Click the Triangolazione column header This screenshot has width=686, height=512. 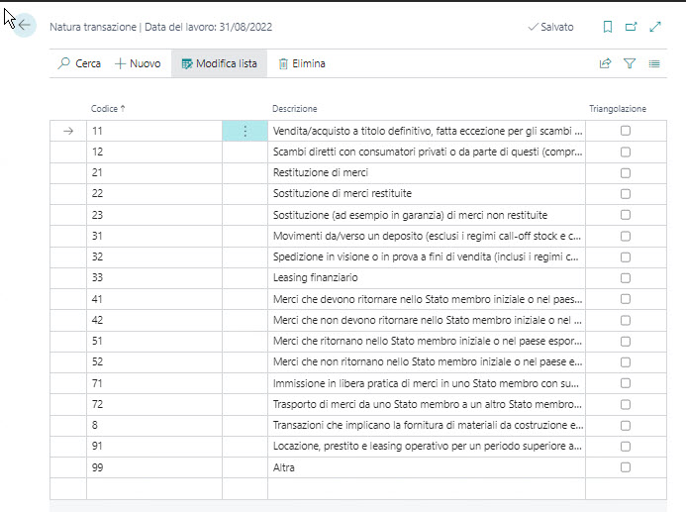(617, 108)
